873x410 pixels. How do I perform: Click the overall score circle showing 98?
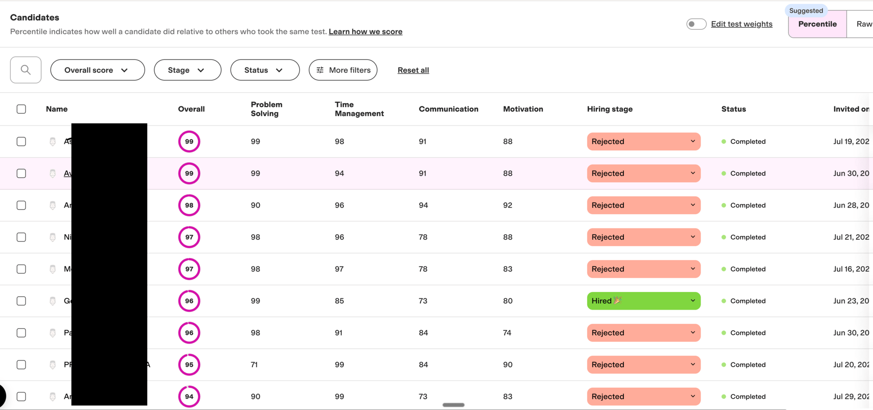tap(189, 205)
